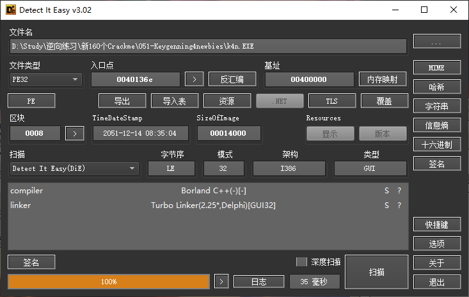
Task: Click the '>' arrow beside entry point address
Action: click(195, 79)
